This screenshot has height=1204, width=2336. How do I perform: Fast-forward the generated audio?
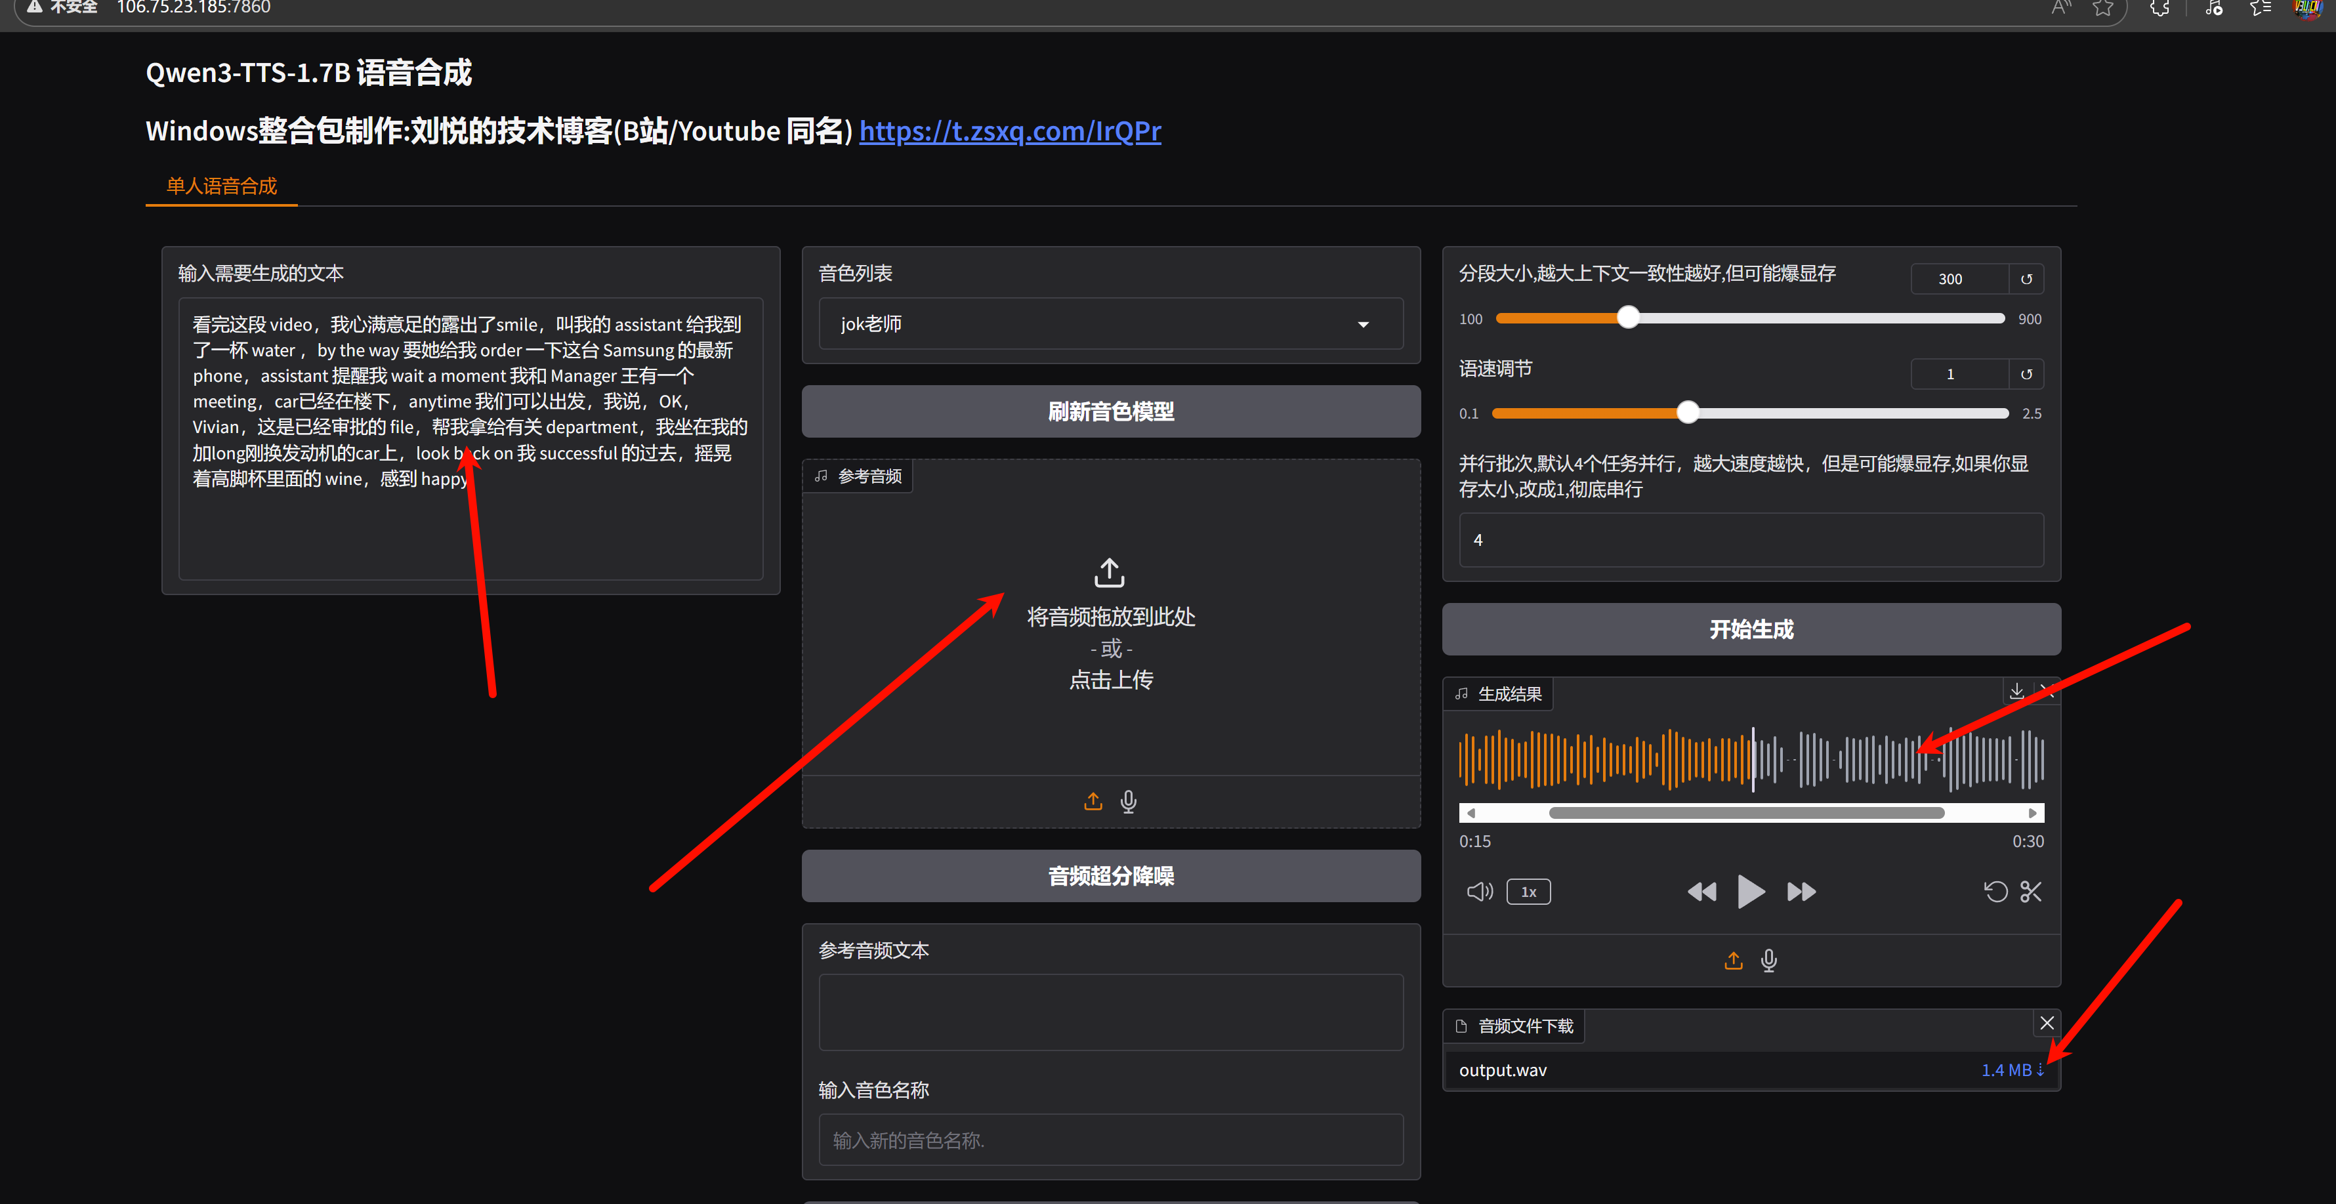(x=1801, y=891)
